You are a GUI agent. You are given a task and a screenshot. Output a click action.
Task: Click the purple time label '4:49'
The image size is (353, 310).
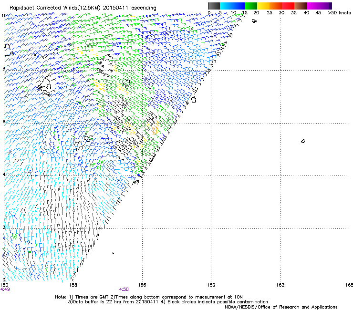(5, 289)
